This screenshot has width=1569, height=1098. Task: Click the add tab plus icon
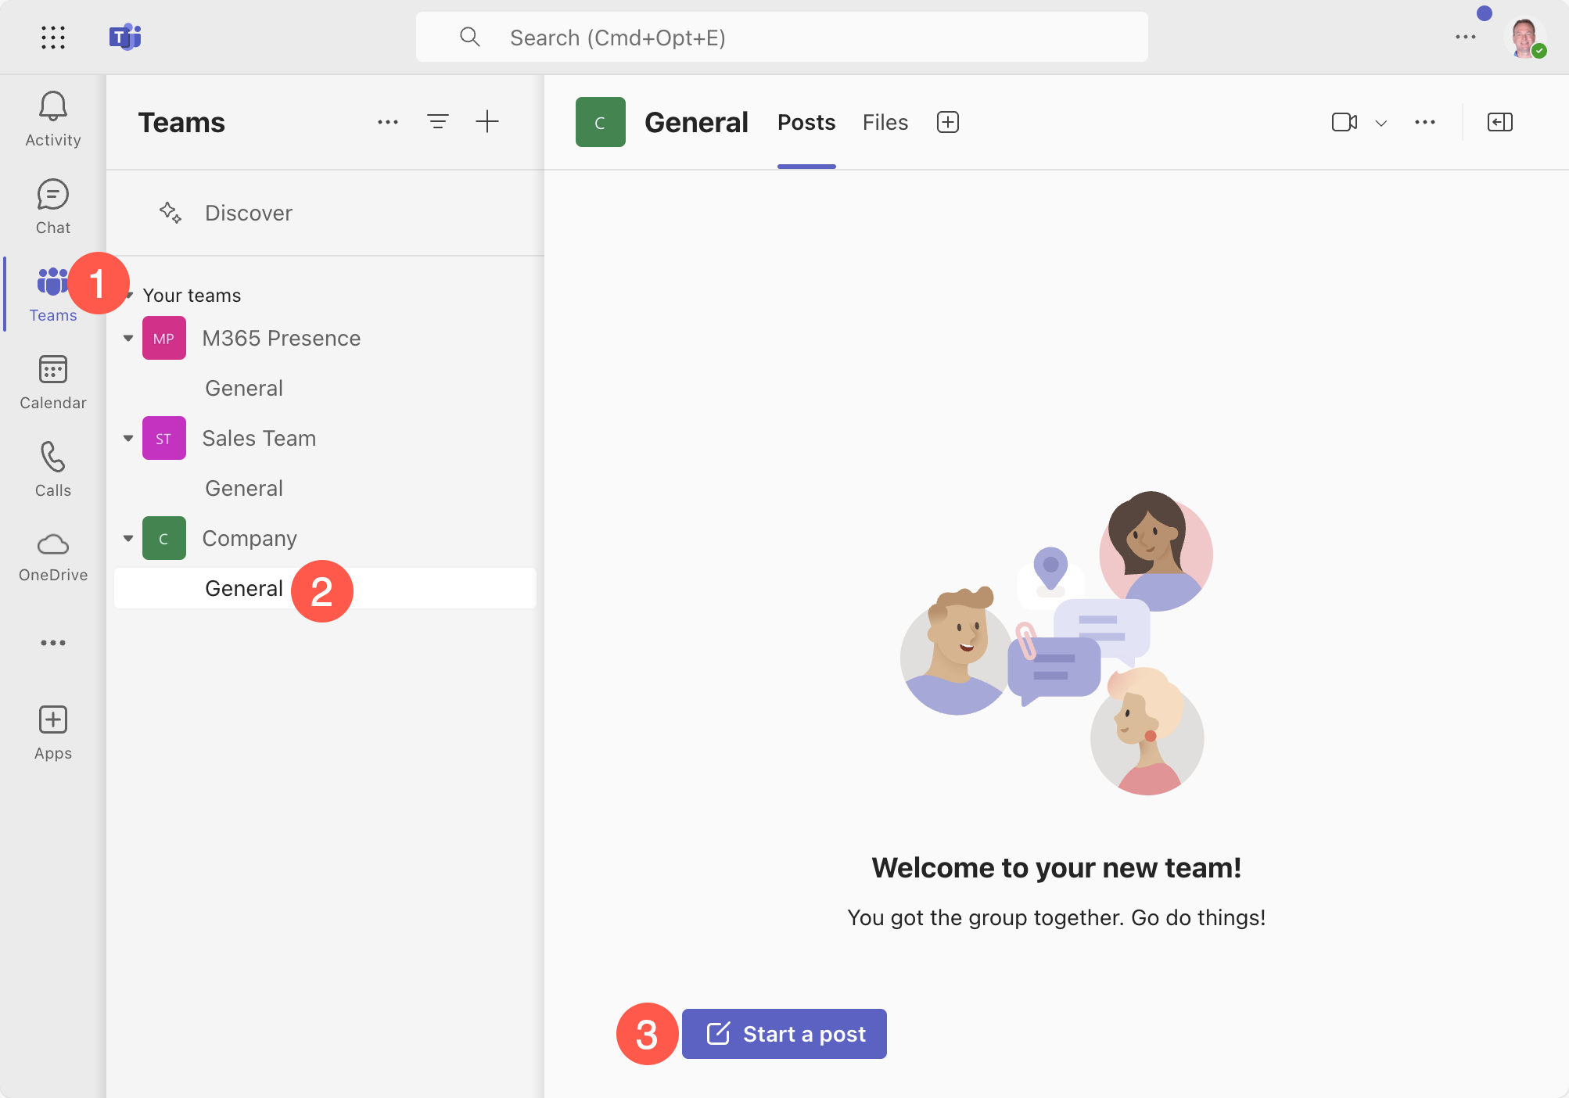click(x=948, y=121)
